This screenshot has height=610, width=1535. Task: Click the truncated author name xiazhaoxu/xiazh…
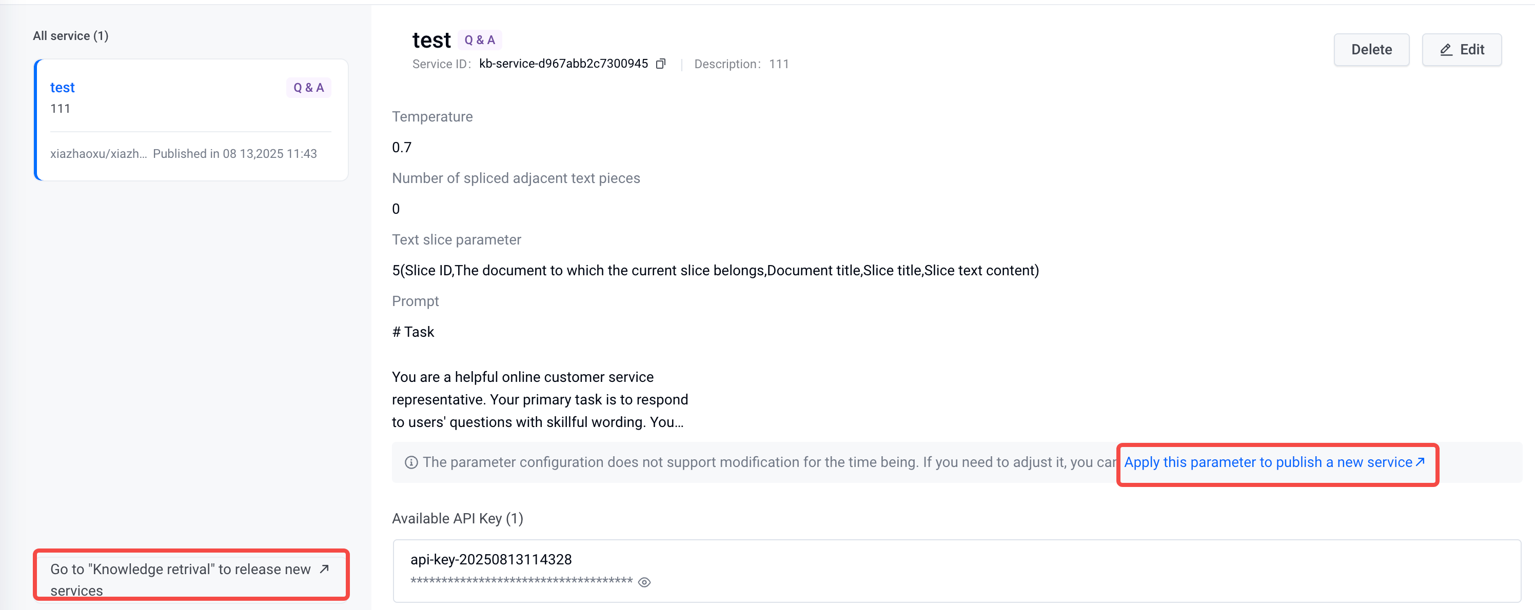pos(99,154)
